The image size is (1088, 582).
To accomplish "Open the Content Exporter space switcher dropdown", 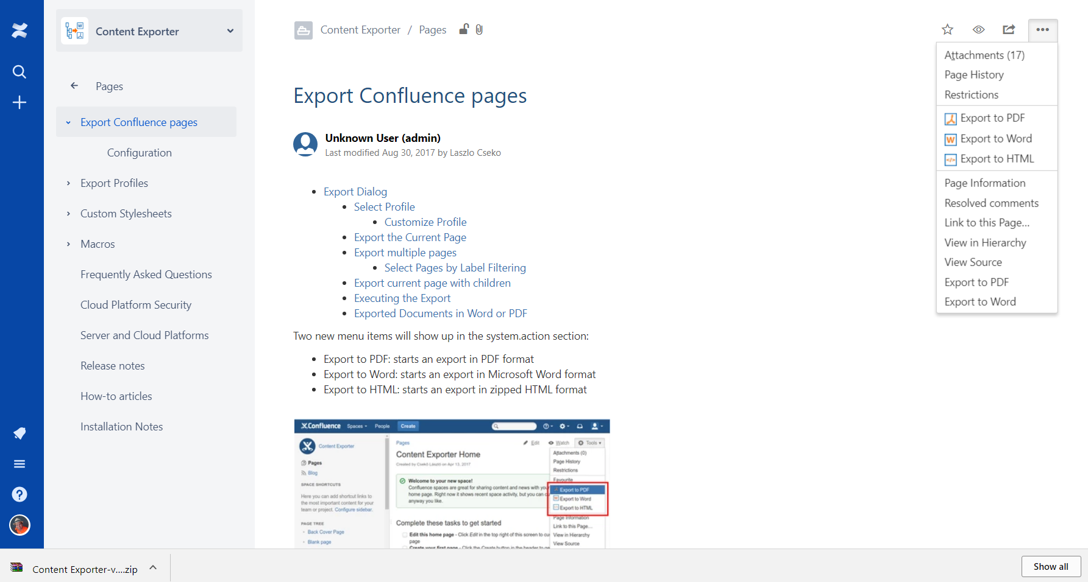I will (230, 30).
